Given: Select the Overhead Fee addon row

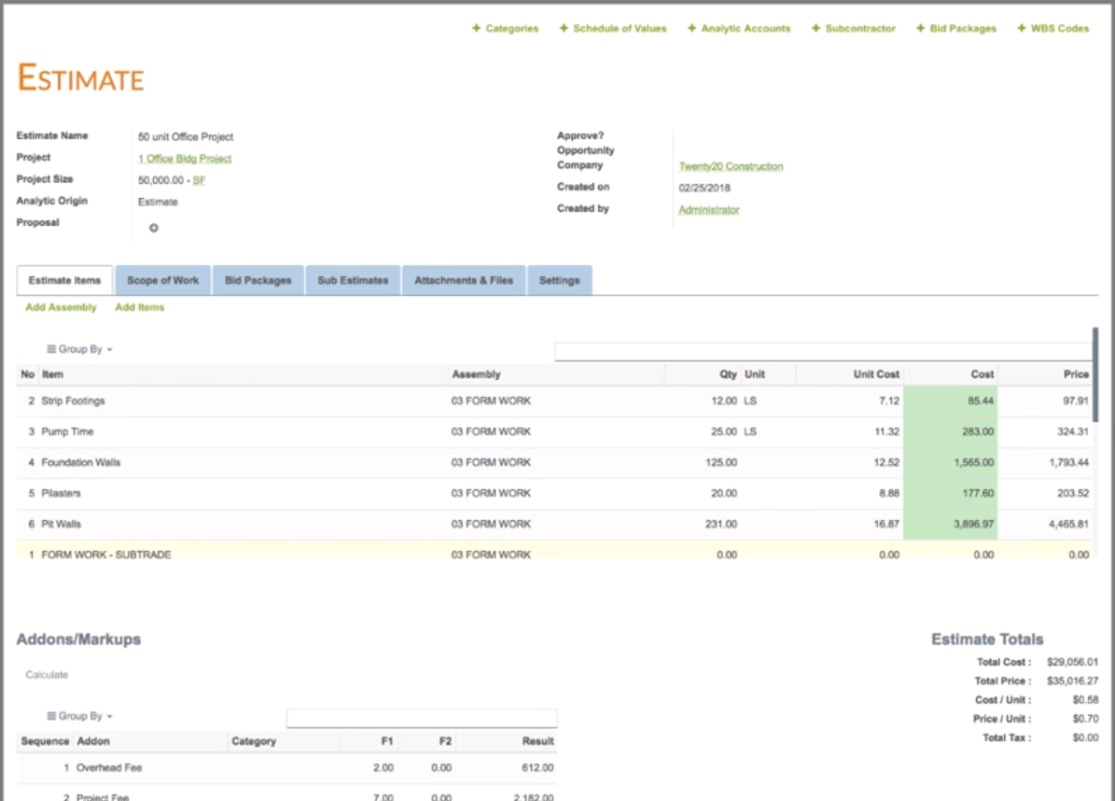Looking at the screenshot, I should (x=286, y=768).
